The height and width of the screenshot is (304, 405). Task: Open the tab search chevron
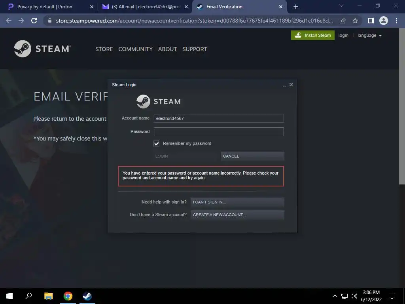341,6
